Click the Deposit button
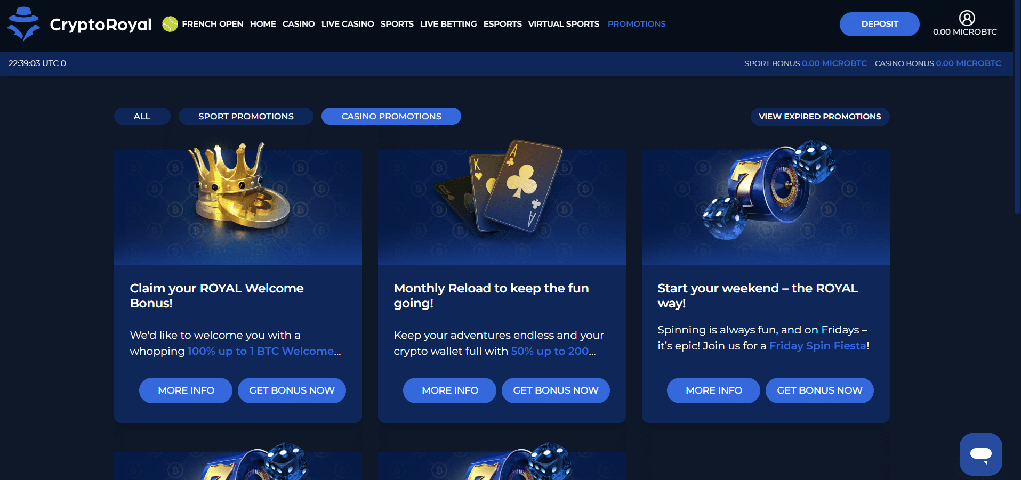 tap(879, 24)
